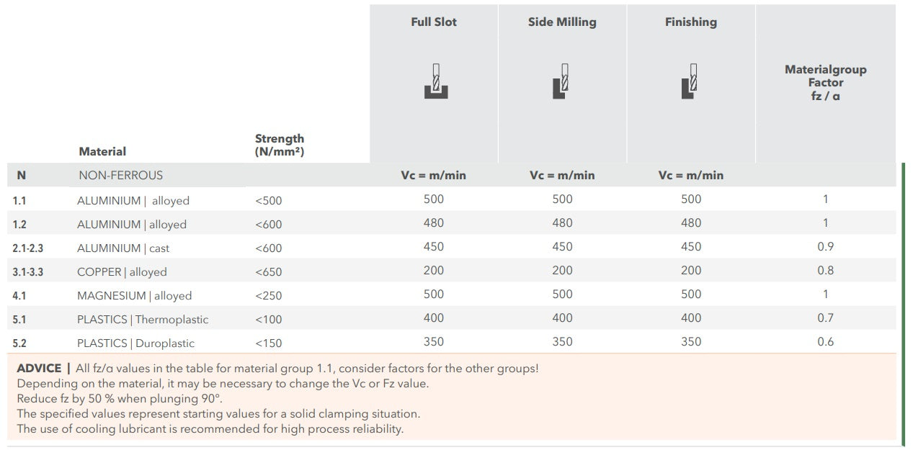The height and width of the screenshot is (450, 913).
Task: Click the Side Milling tool icon
Action: pos(561,81)
